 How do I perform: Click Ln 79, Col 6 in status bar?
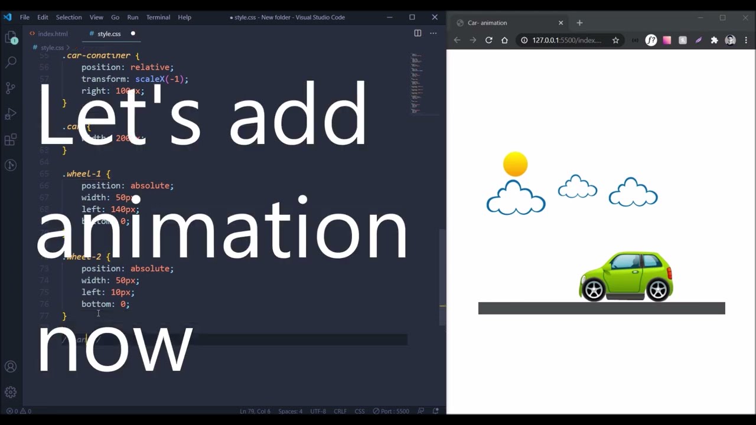tap(255, 411)
